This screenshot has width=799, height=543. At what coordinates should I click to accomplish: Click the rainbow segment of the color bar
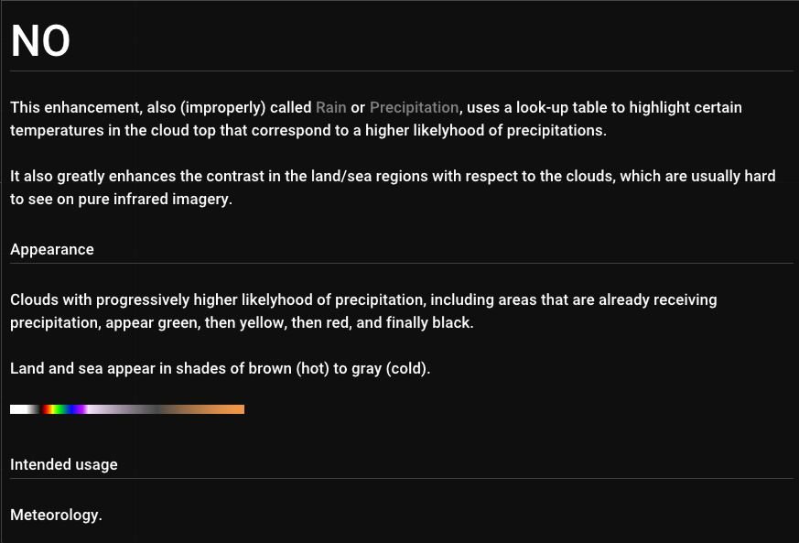click(64, 409)
